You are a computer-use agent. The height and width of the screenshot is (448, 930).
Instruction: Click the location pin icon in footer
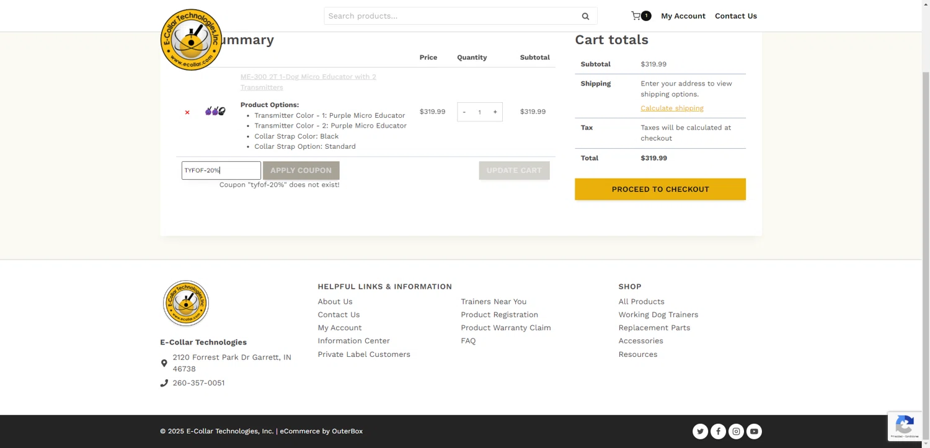pos(164,363)
